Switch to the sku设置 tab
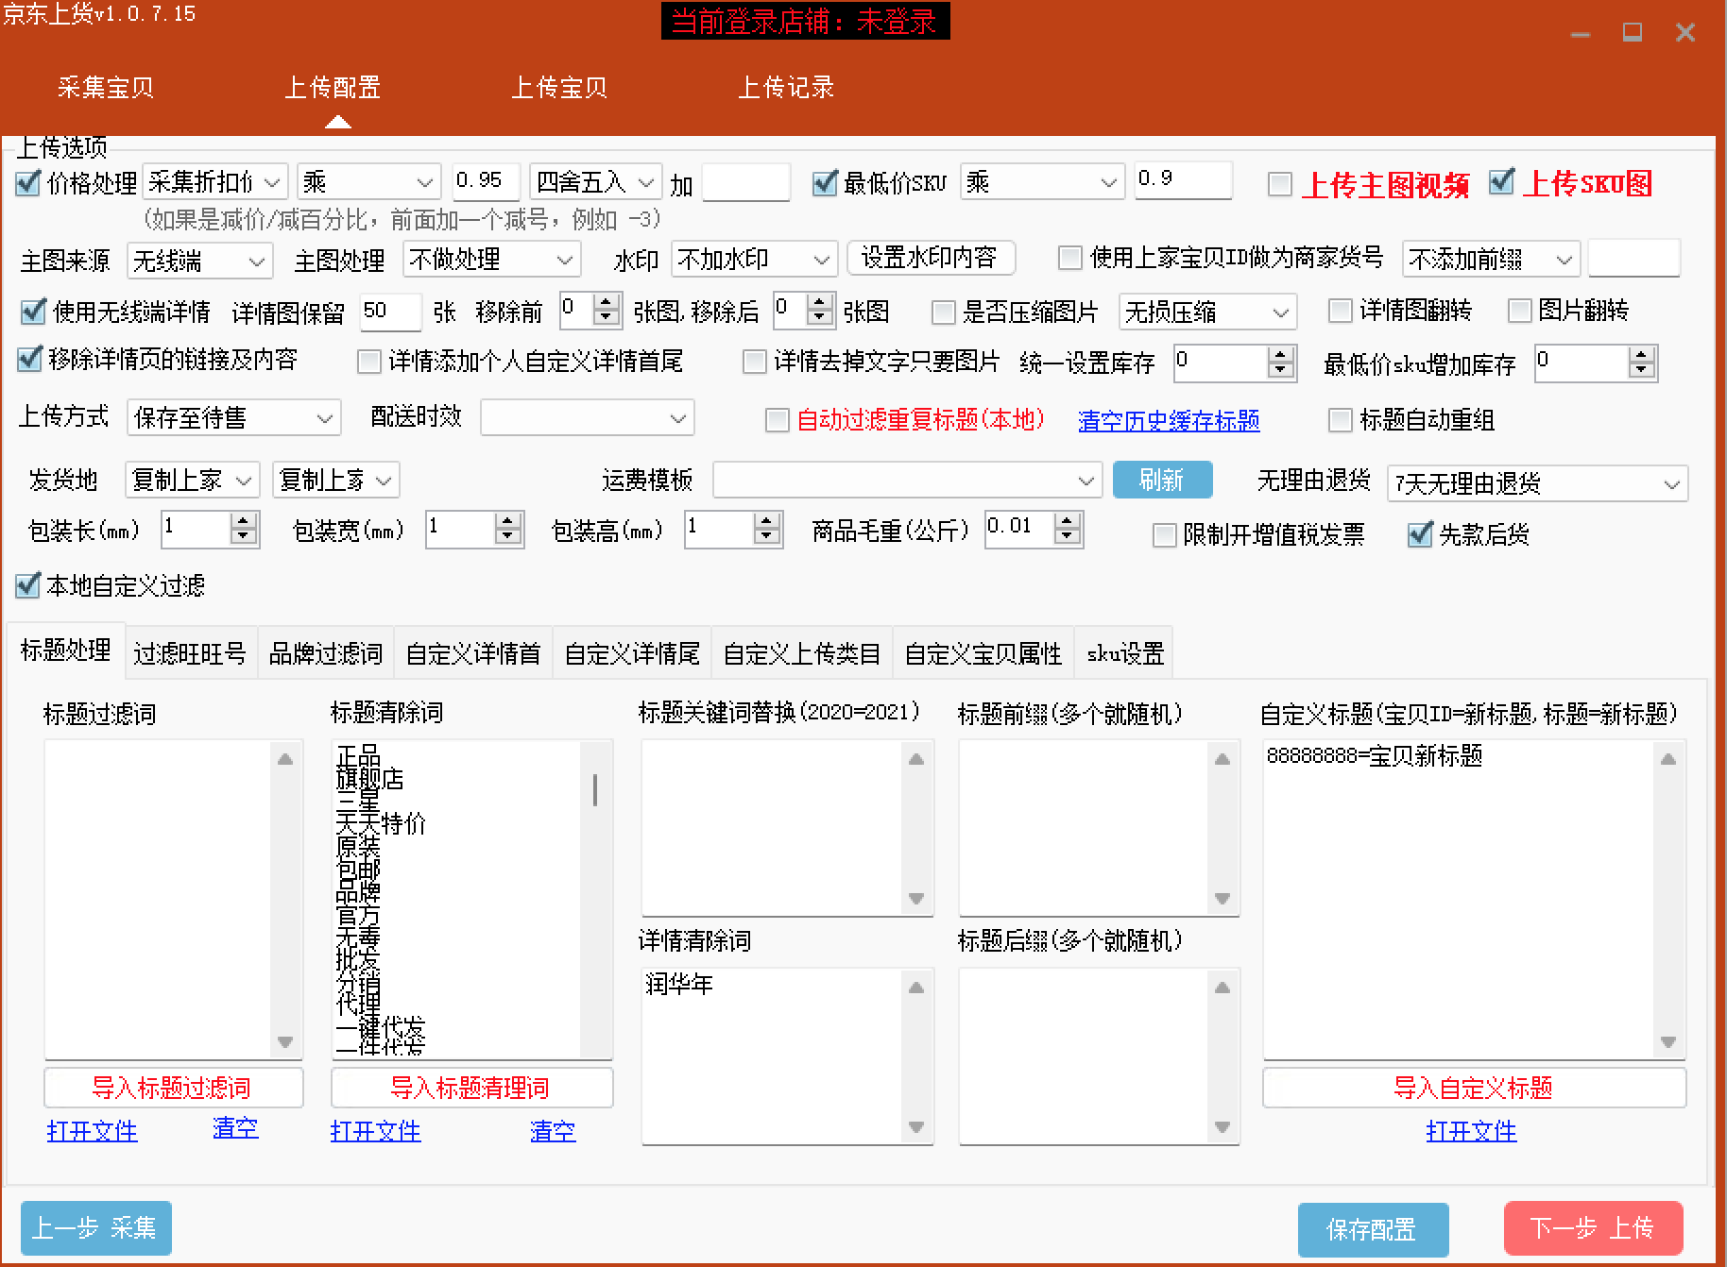Image resolution: width=1727 pixels, height=1267 pixels. [x=1124, y=652]
